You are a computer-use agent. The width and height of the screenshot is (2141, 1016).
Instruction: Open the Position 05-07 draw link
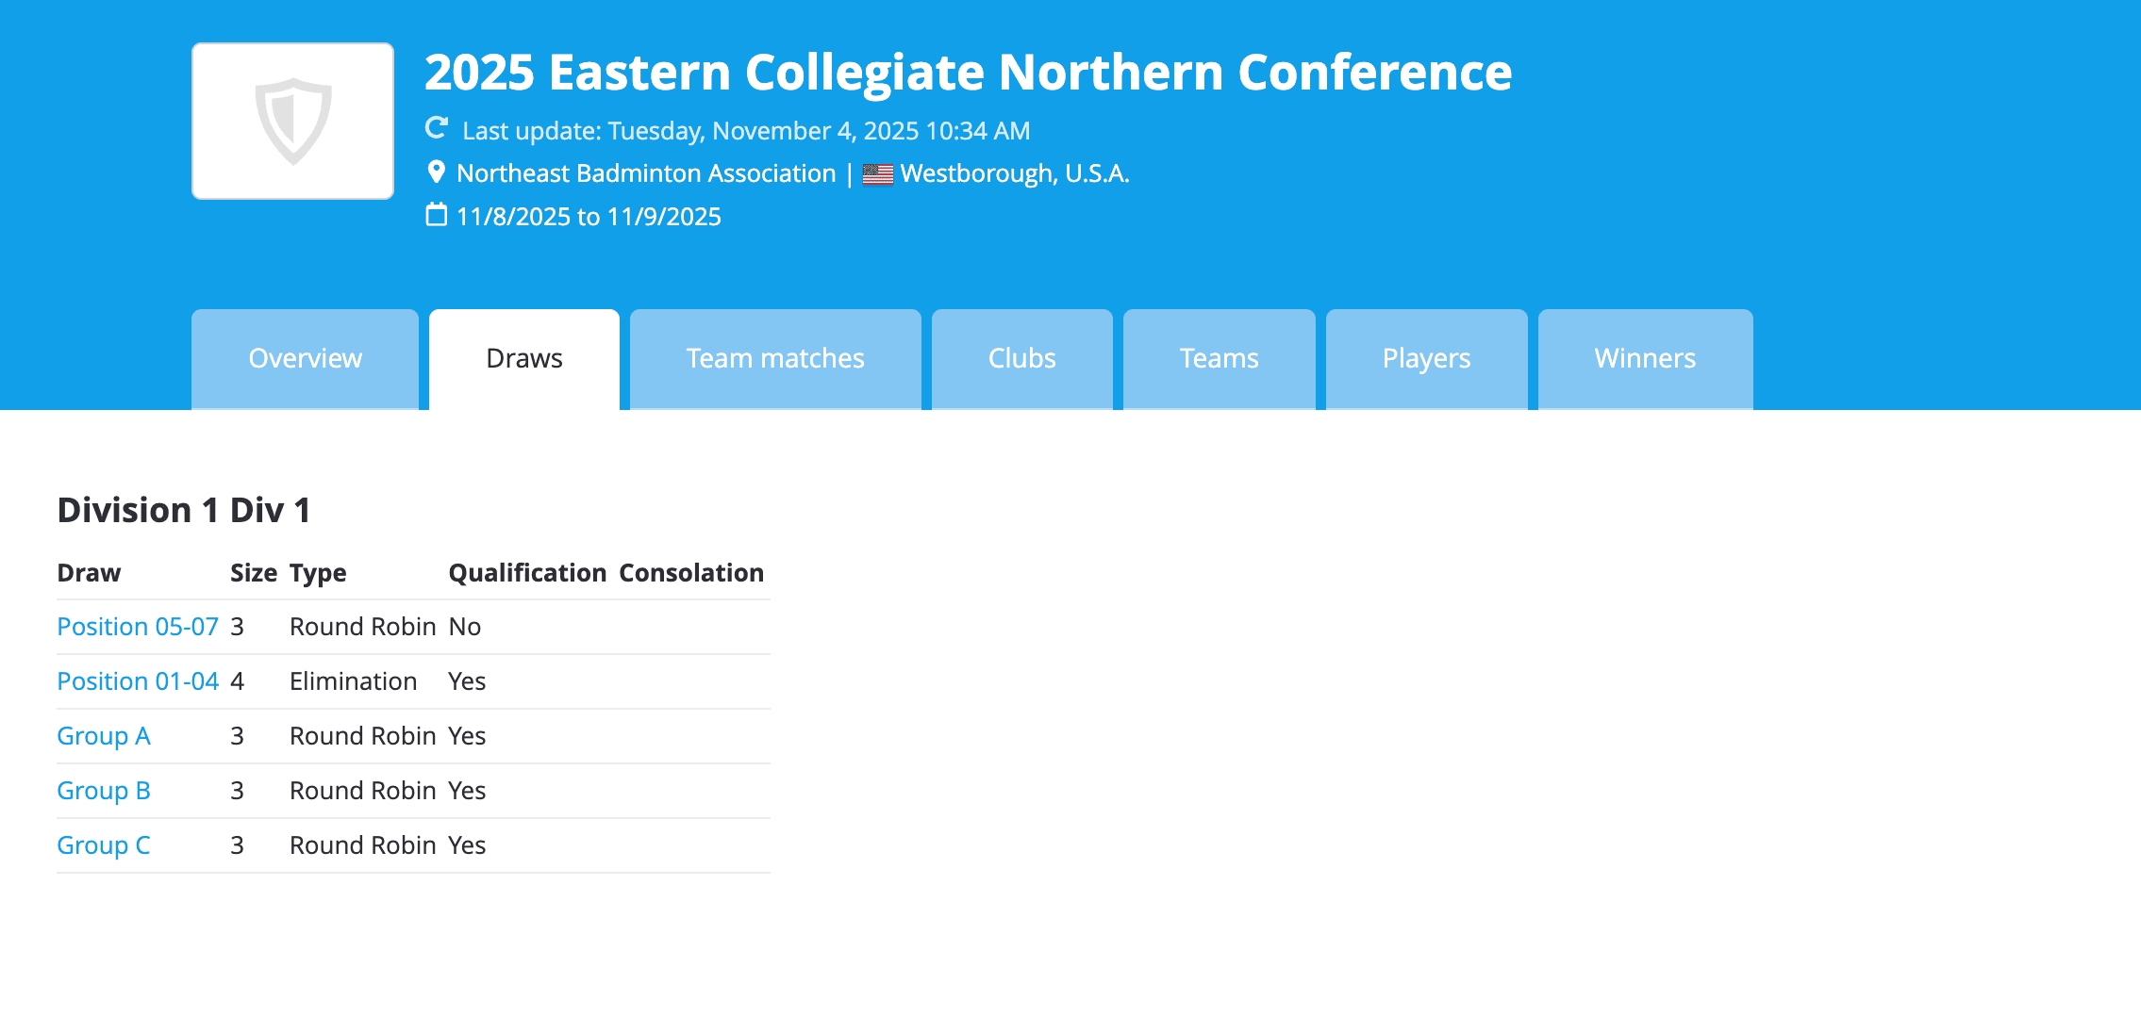(138, 627)
